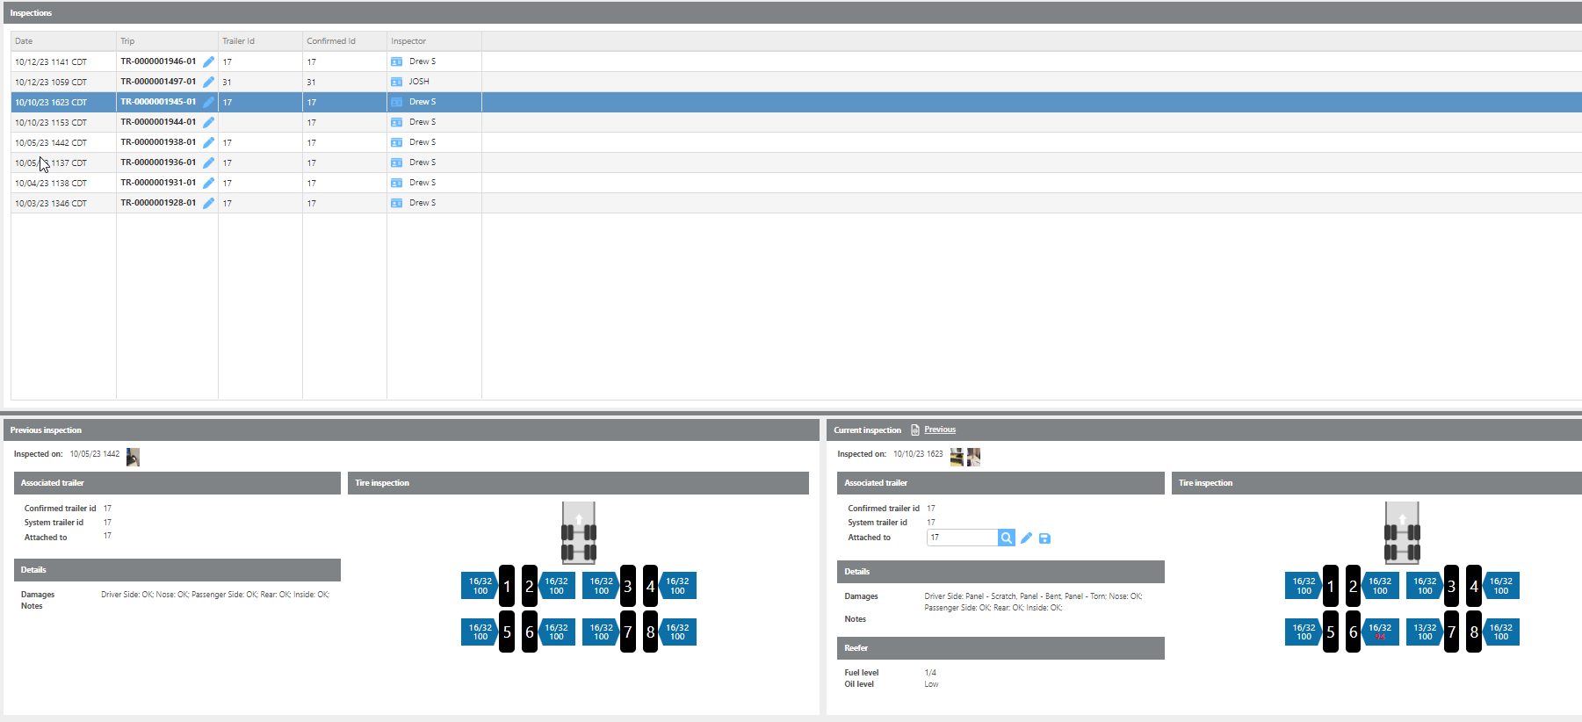
Task: Click into the Attached to input field
Action: pos(961,538)
